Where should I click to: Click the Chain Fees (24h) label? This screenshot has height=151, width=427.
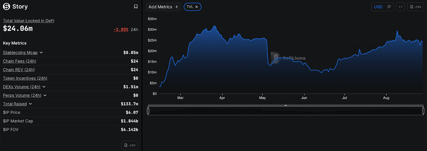point(19,61)
